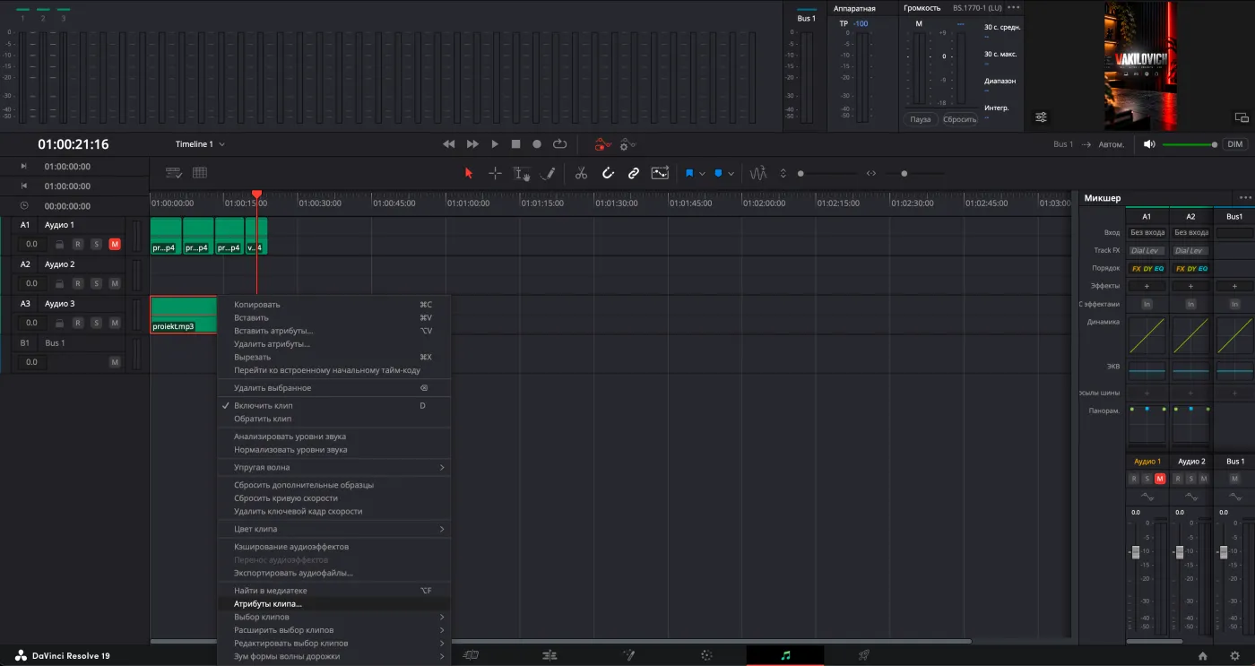Mute the Bus 1 track header
The image size is (1255, 666).
(114, 362)
